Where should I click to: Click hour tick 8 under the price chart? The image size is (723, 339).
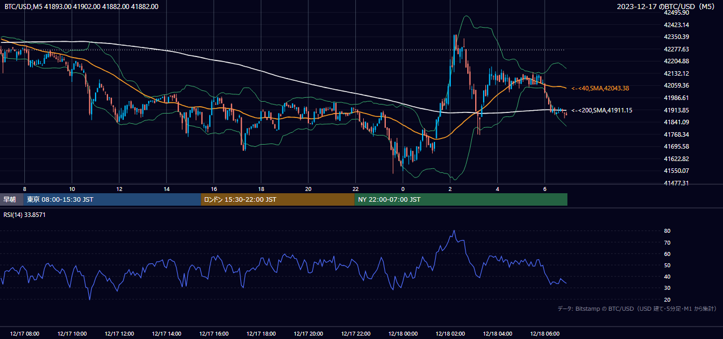(24, 189)
